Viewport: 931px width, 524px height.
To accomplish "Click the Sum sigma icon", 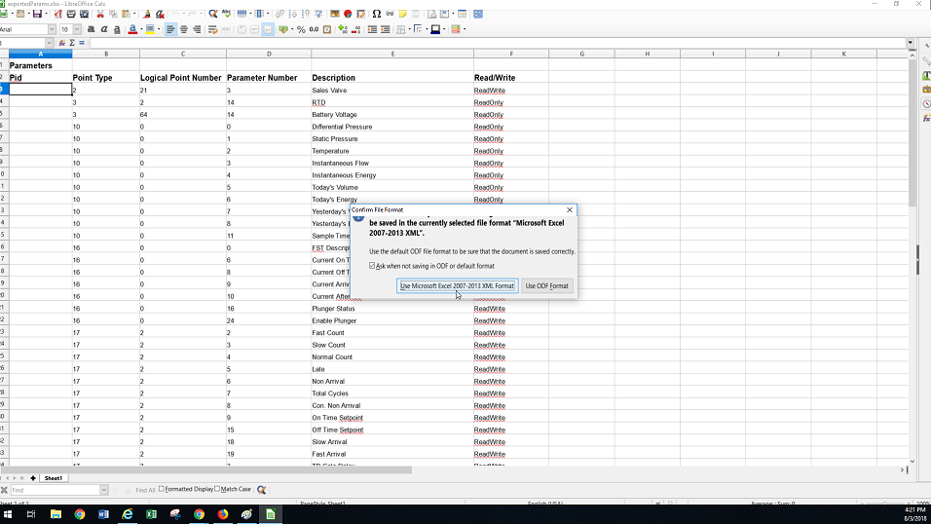I will pos(71,43).
